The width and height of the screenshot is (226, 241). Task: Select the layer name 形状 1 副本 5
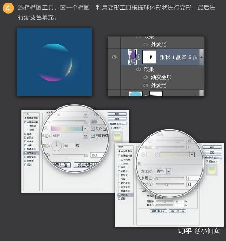[175, 58]
